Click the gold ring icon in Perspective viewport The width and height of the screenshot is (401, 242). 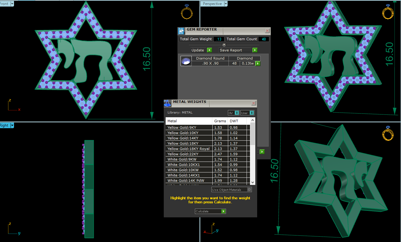point(388,12)
